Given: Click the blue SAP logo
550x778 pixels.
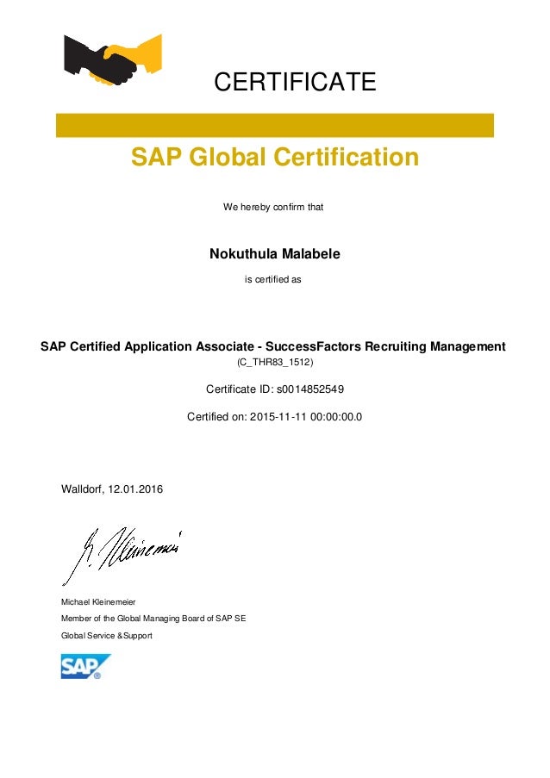Looking at the screenshot, I should click(86, 666).
